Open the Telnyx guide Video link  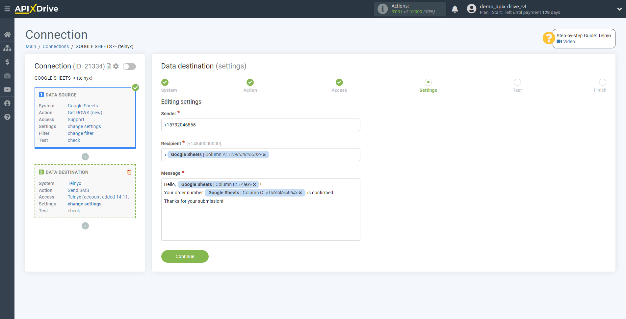tap(566, 41)
